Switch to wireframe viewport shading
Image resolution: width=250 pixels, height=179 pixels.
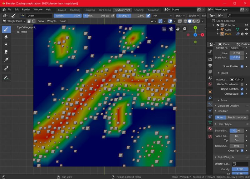point(185,21)
